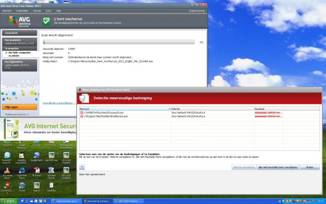Open the VLC media player desktop icon
Viewport: 326px width, 204px height.
click(7, 173)
